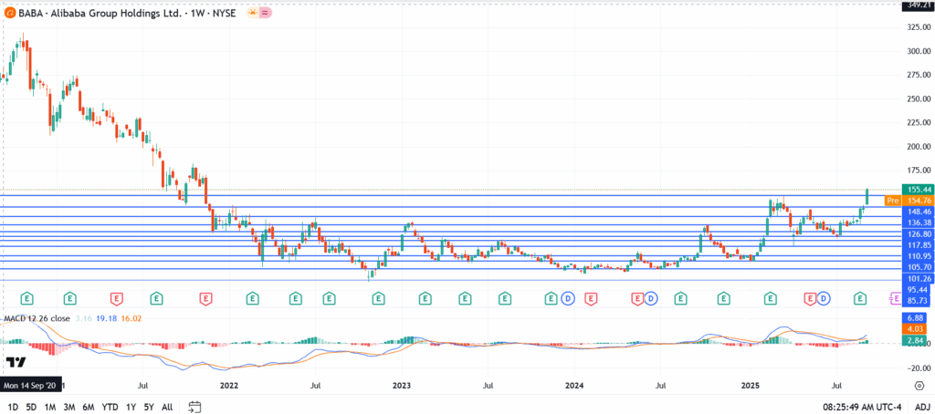Select 3M time range
This screenshot has width=935, height=414.
tap(69, 408)
